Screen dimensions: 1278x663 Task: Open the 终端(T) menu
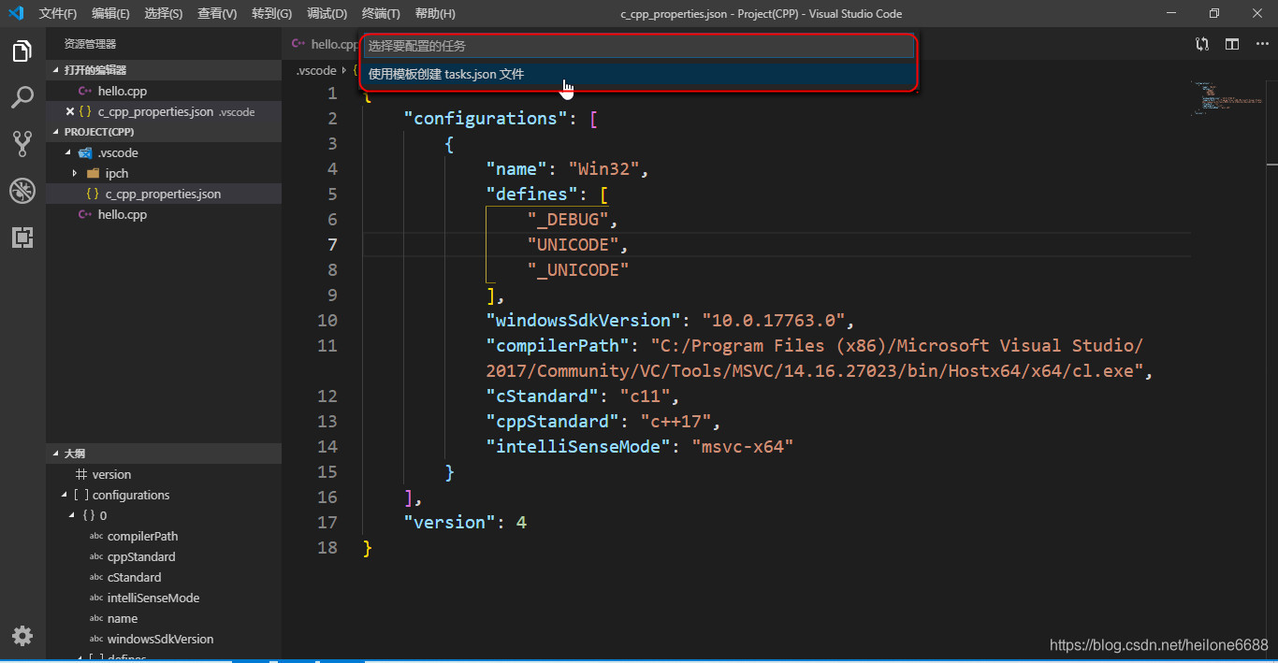381,13
